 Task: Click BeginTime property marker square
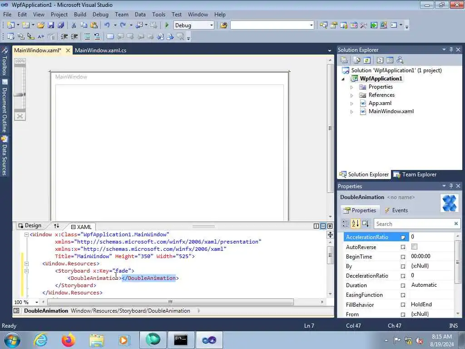403,257
